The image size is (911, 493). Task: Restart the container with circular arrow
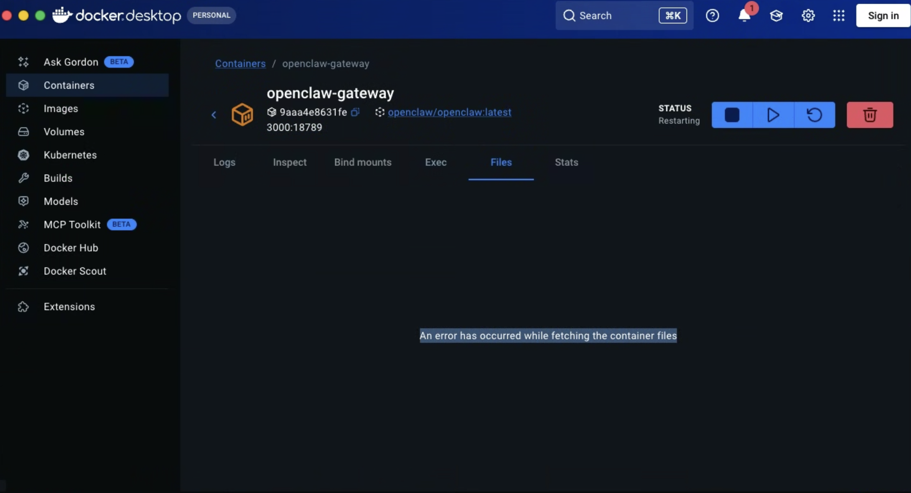tap(814, 115)
